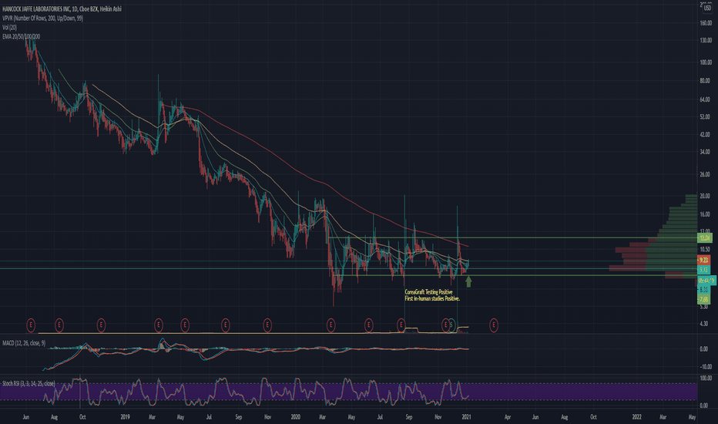Click the 160.00 label on price axis
Viewport: 718px width, 424px height.
[x=706, y=23]
